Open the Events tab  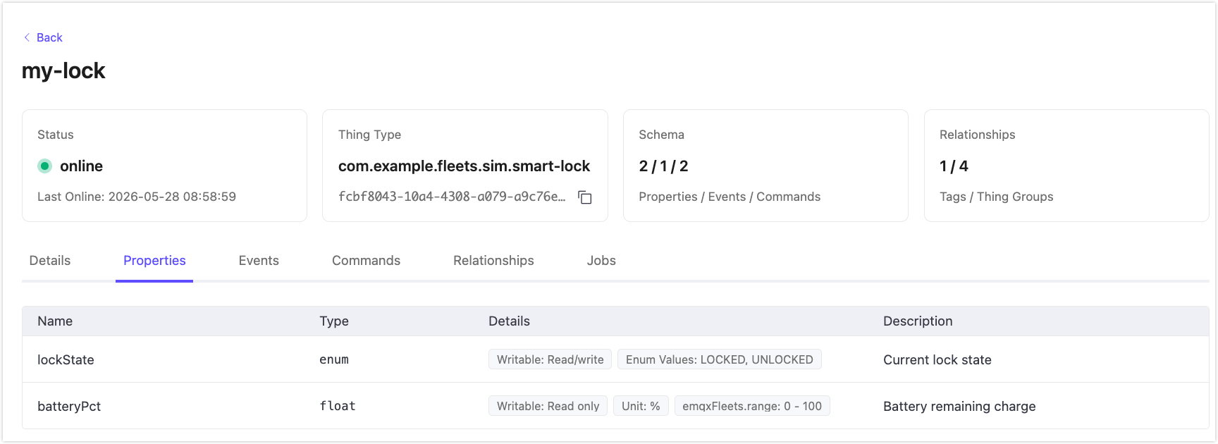259,261
